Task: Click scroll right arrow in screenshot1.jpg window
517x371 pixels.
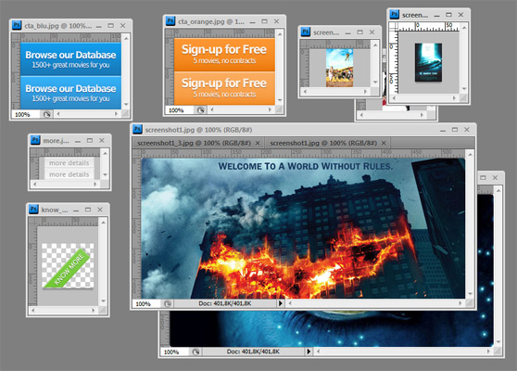Action: 460,303
